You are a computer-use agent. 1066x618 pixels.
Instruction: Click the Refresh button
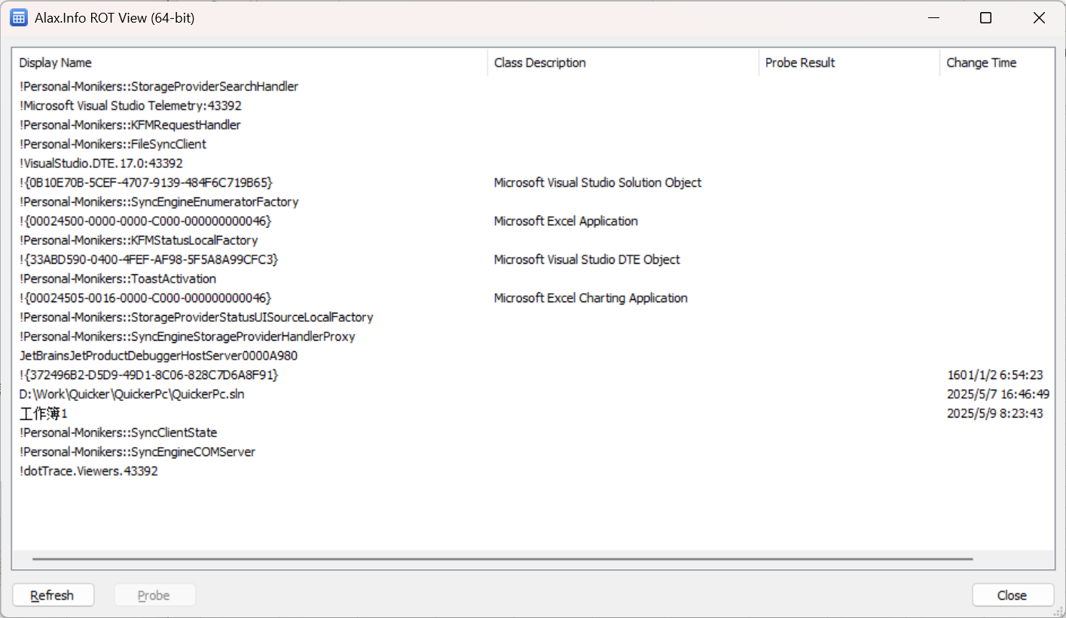(53, 595)
